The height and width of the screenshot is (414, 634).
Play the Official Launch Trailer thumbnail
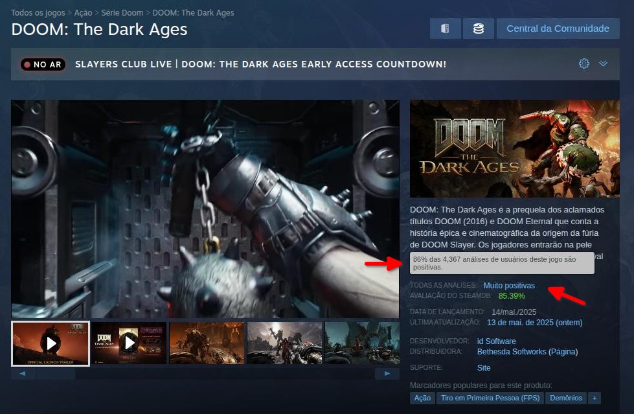point(51,343)
